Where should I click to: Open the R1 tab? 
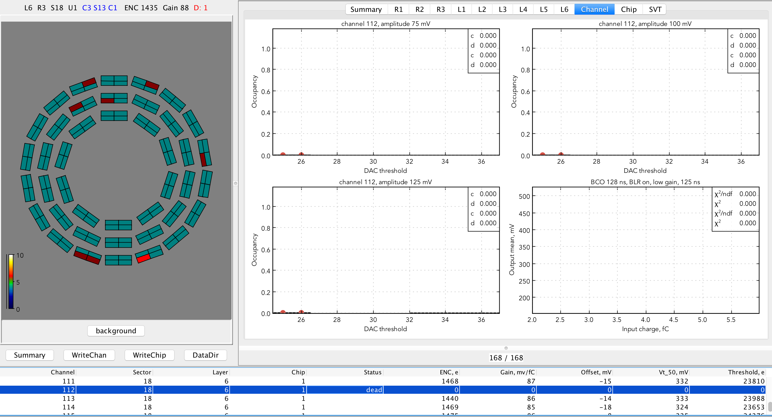click(398, 9)
